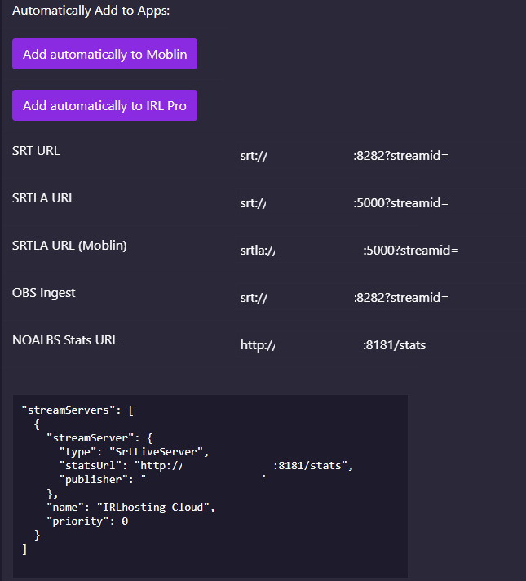Select the "priority": 0 line
This screenshot has width=526, height=581.
tap(87, 521)
